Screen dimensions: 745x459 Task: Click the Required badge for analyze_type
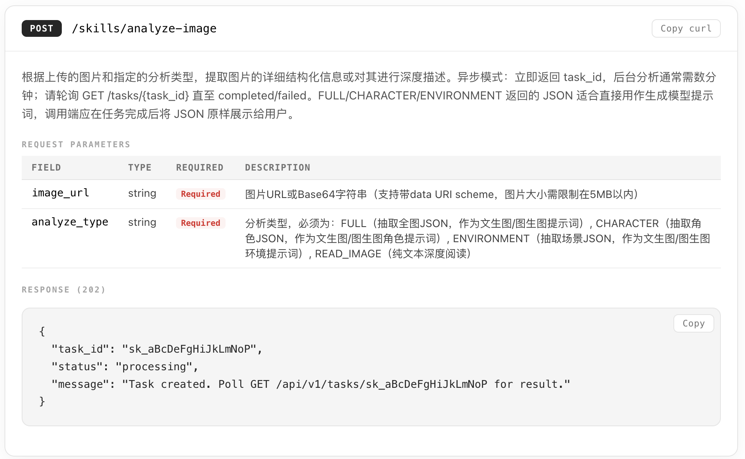pos(201,223)
